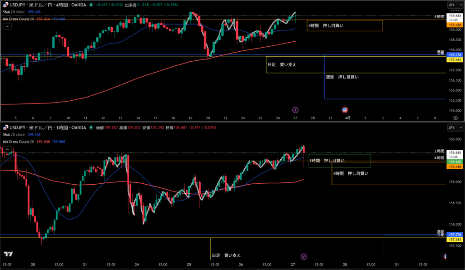This screenshot has height=270, width=465.
Task: Open time axis settings gear on upper chart
Action: click(455, 118)
